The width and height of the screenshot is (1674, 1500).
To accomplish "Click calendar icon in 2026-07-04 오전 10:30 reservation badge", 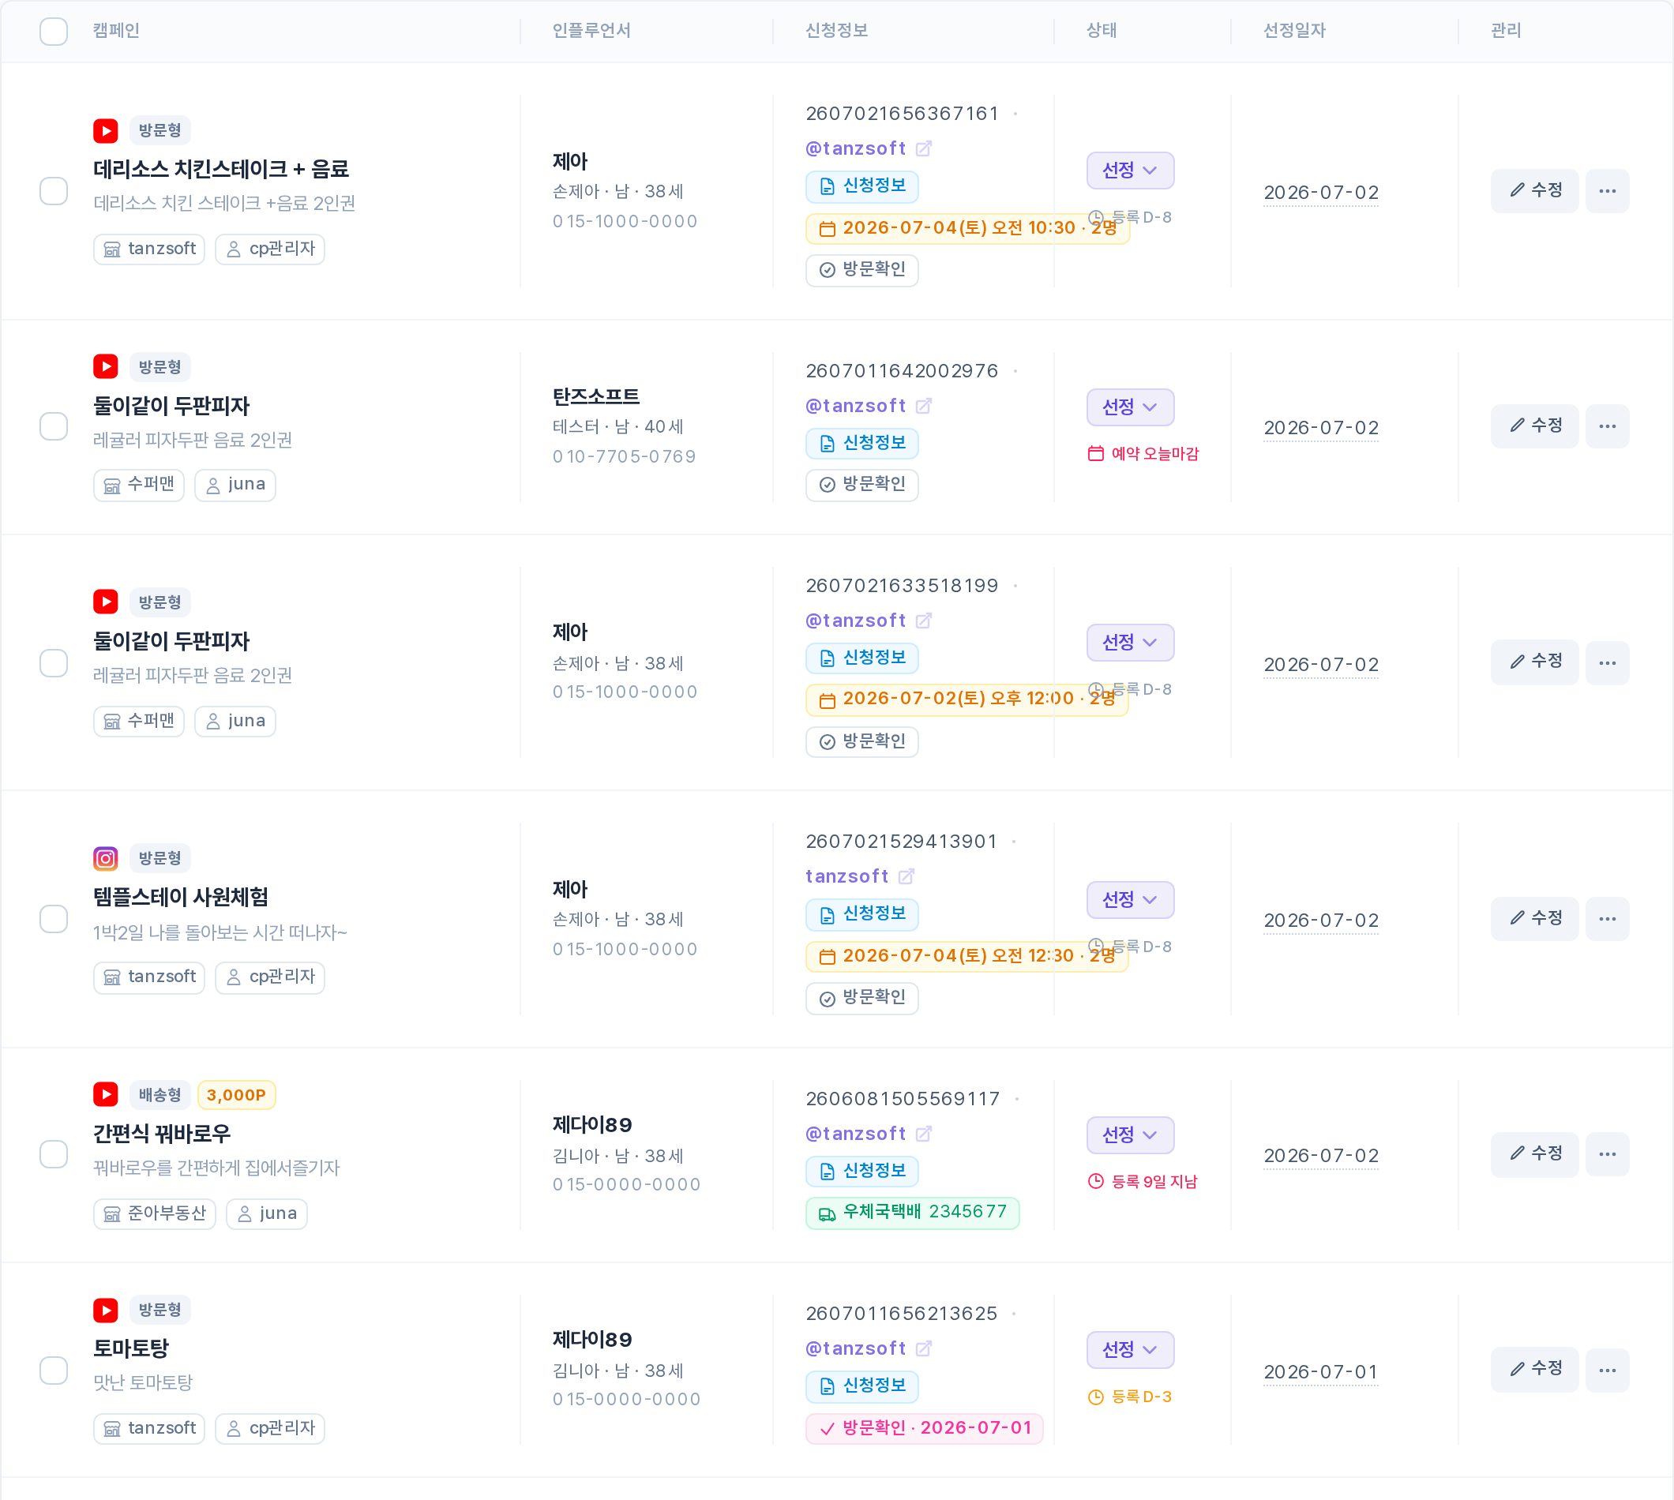I will tap(828, 228).
